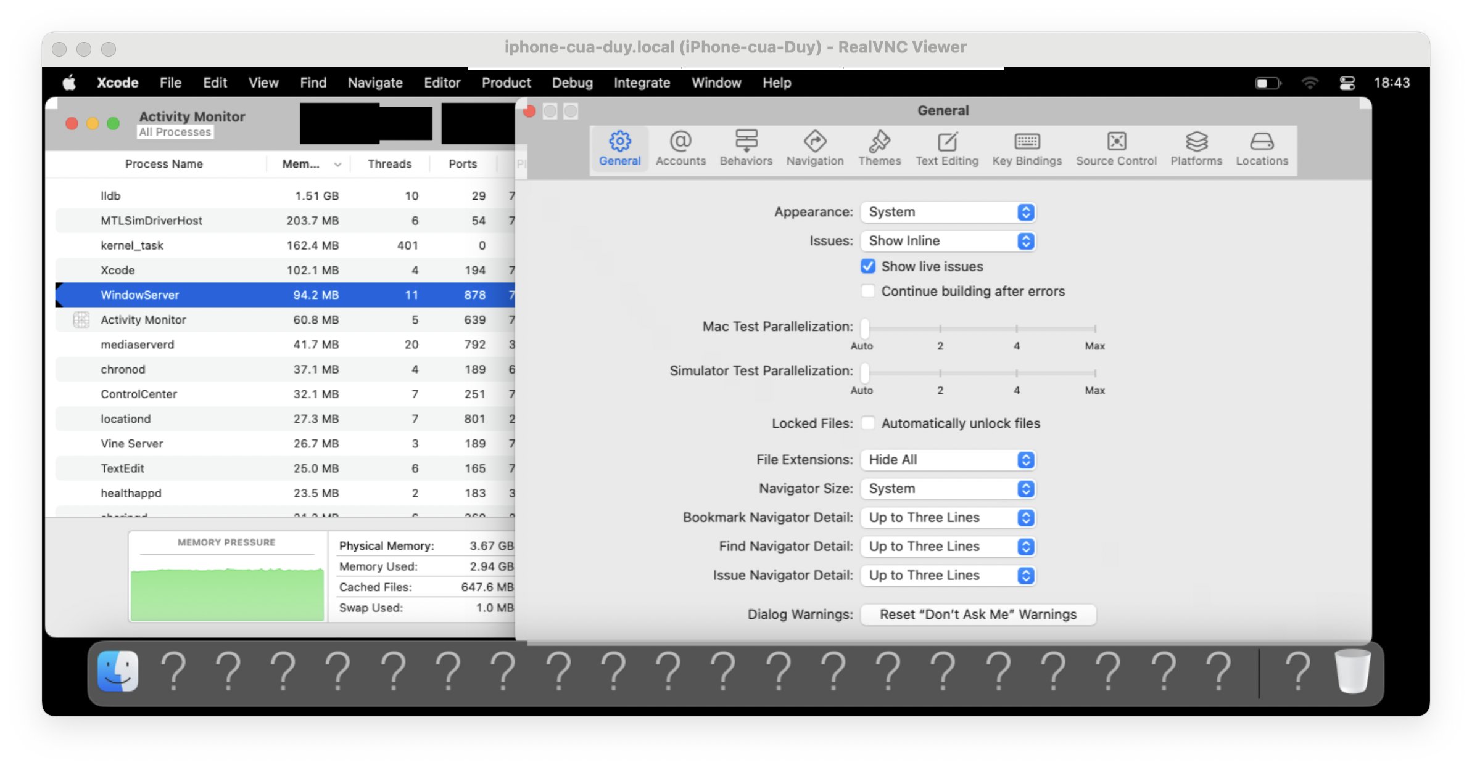The height and width of the screenshot is (768, 1472).
Task: Open the Platforms preferences pane
Action: 1196,149
